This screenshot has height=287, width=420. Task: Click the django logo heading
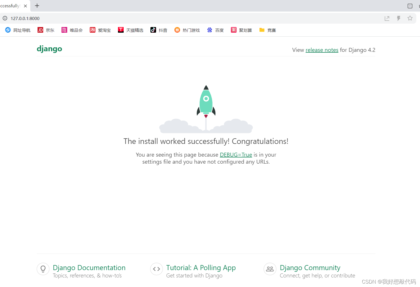[49, 49]
